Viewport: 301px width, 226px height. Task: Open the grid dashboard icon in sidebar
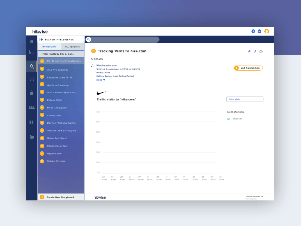coord(32,122)
